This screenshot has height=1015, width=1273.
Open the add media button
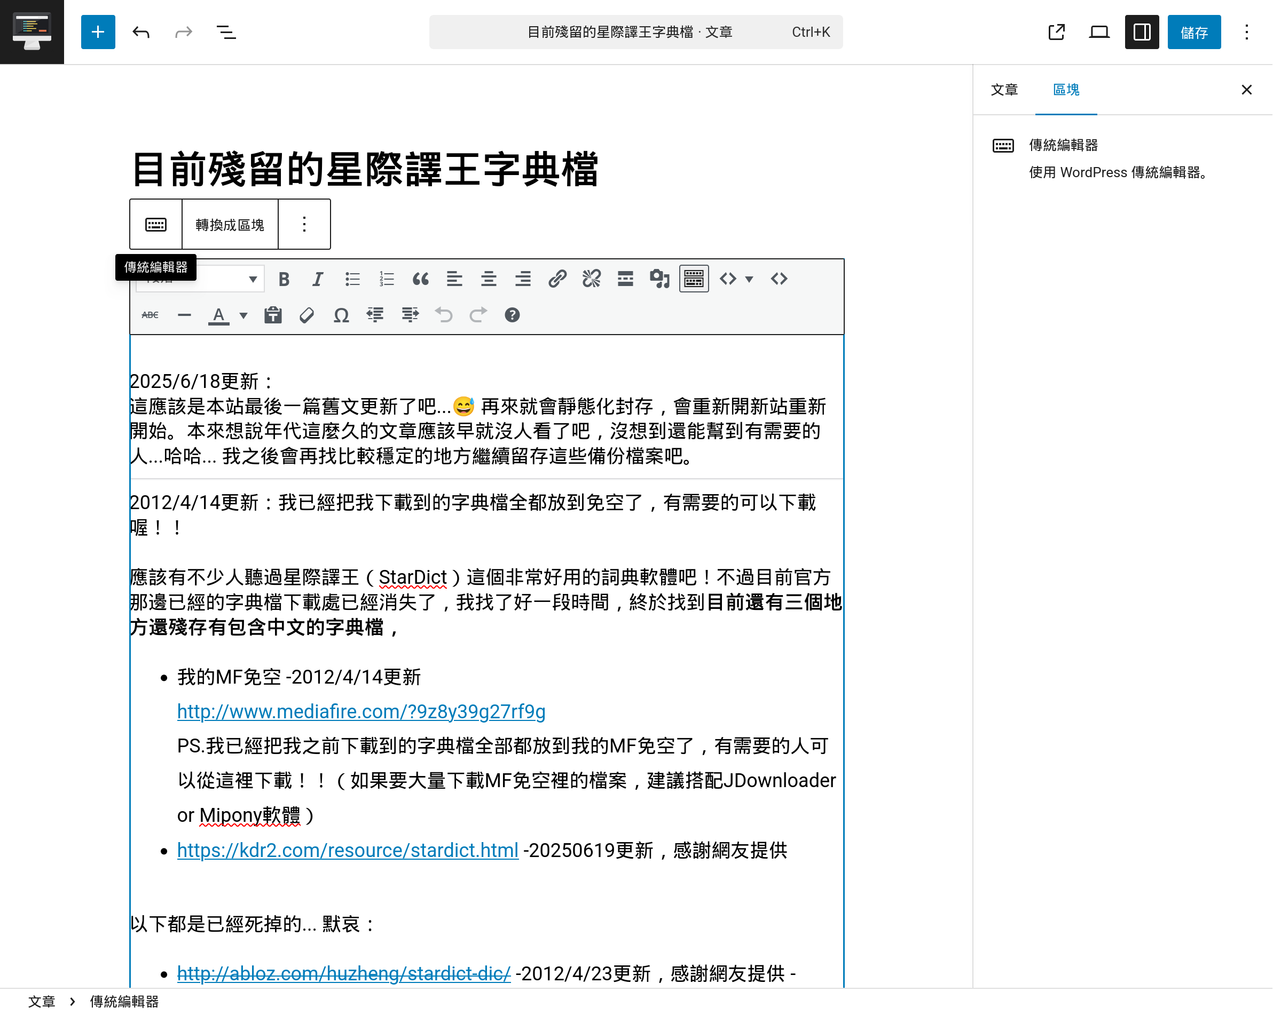[x=659, y=279]
